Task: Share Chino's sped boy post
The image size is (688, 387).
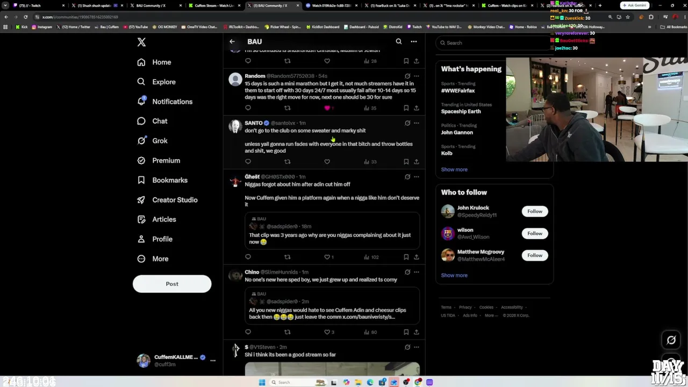Action: 416,332
